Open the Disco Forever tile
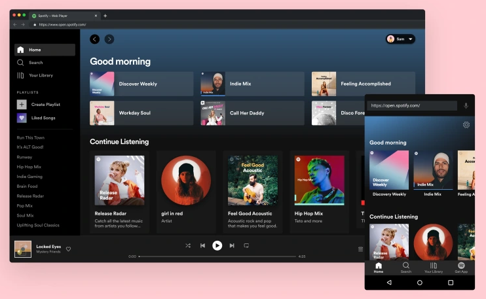The height and width of the screenshot is (299, 486). (338, 113)
